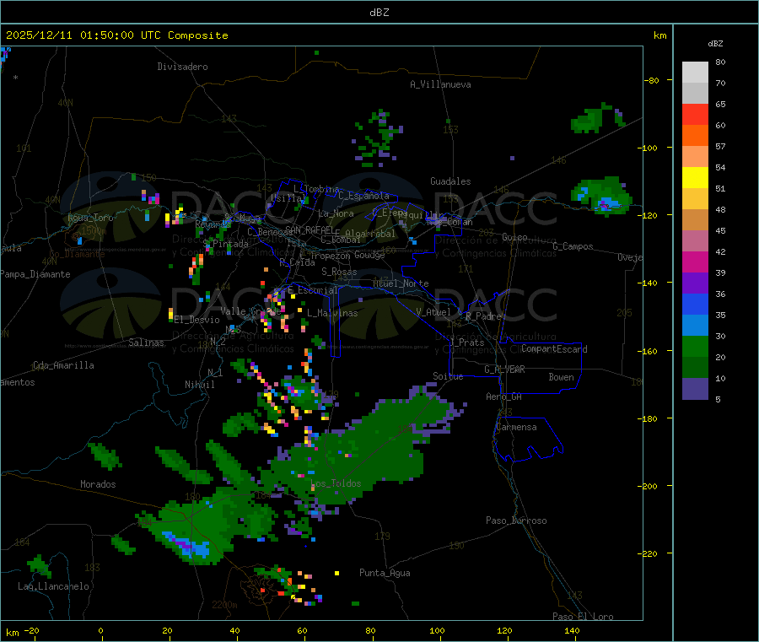Select the 'Nihuil' location label
Image resolution: width=759 pixels, height=642 pixels.
(x=200, y=385)
